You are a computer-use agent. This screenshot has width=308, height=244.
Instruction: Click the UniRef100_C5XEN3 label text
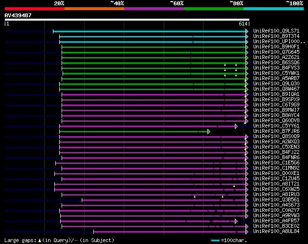click(276, 147)
